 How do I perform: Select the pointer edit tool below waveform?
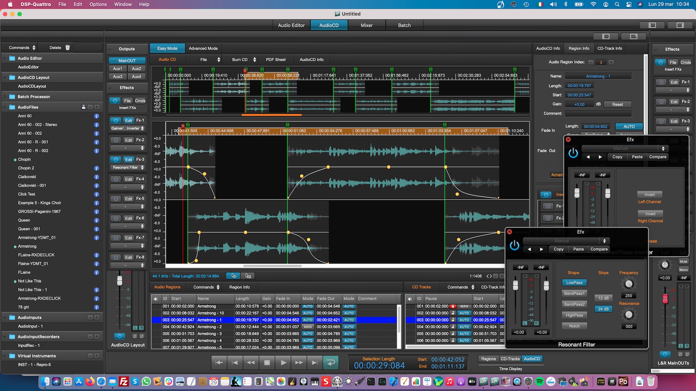click(234, 276)
